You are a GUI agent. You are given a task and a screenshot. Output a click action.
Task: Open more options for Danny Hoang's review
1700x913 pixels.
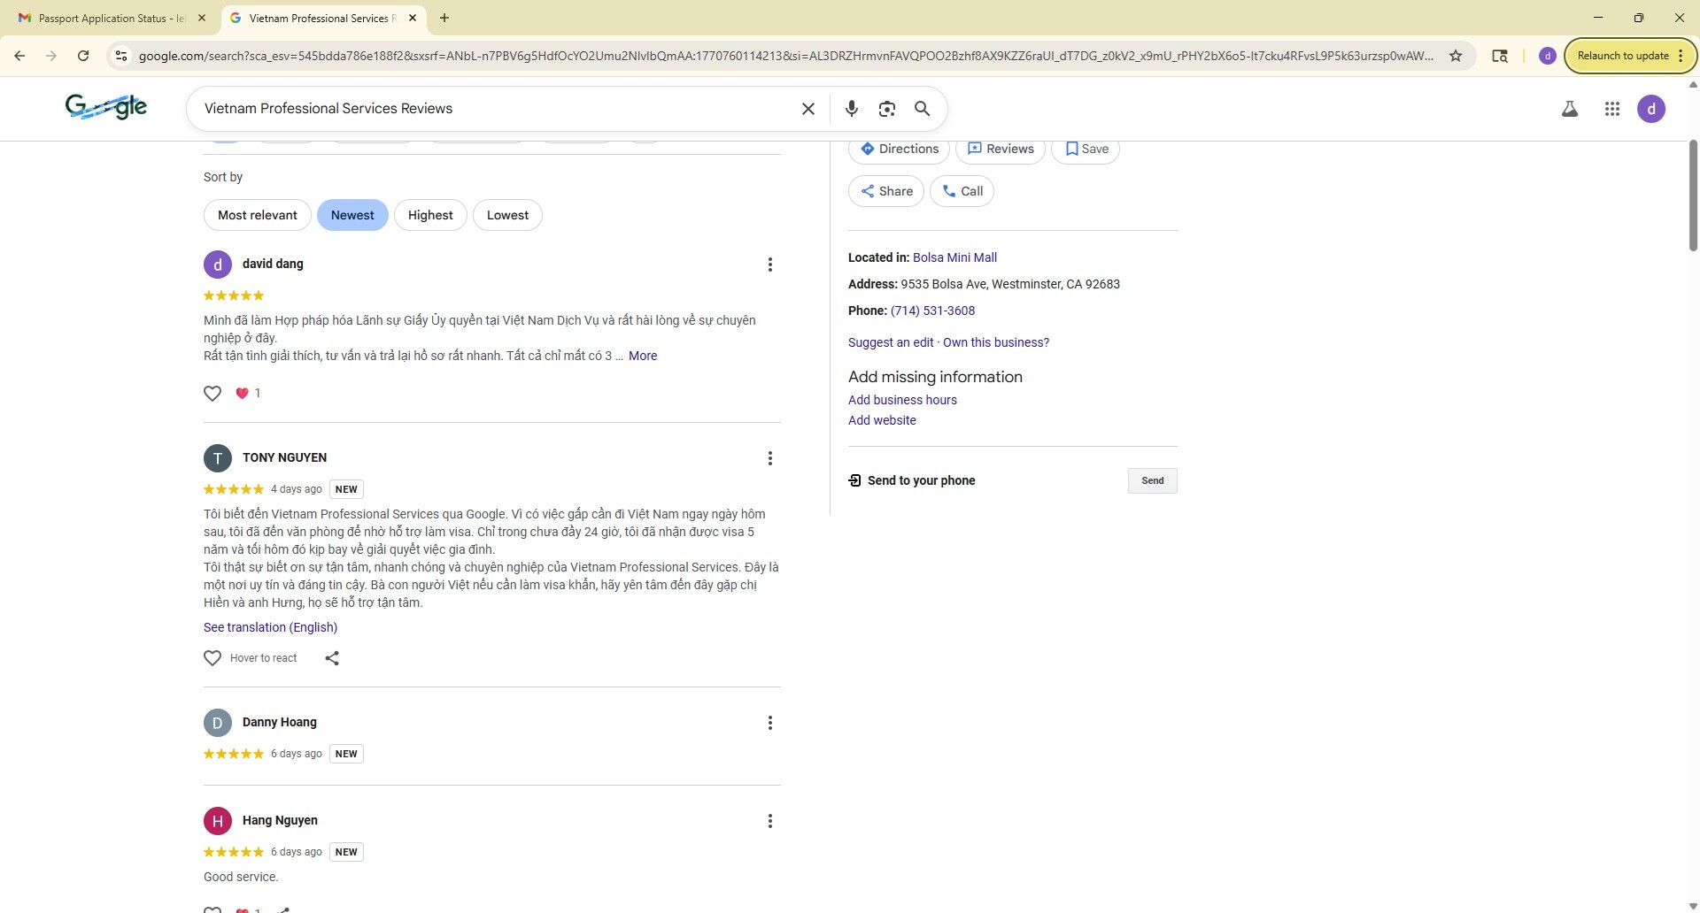pos(769,723)
